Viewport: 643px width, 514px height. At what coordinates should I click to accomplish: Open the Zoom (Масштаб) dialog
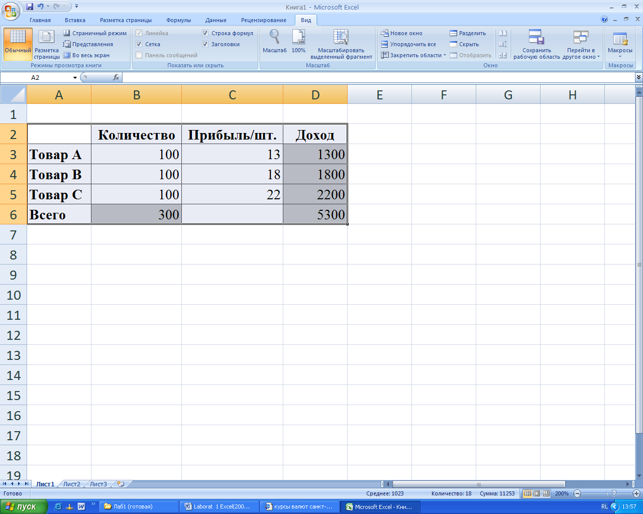274,41
